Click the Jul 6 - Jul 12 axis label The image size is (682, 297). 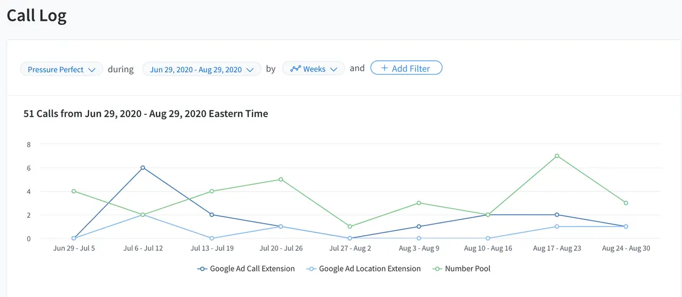click(x=143, y=249)
